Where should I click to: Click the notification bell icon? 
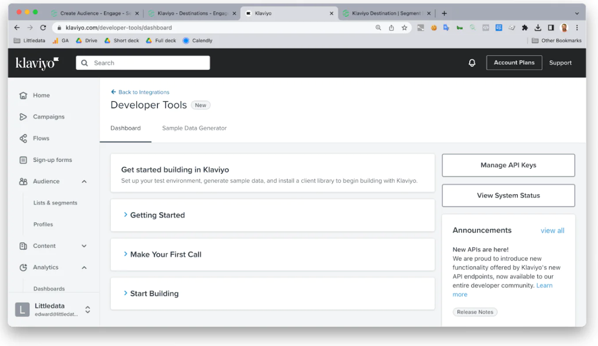472,63
